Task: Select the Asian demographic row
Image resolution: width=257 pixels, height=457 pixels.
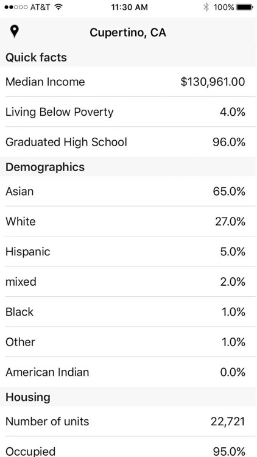Action: coord(128,191)
